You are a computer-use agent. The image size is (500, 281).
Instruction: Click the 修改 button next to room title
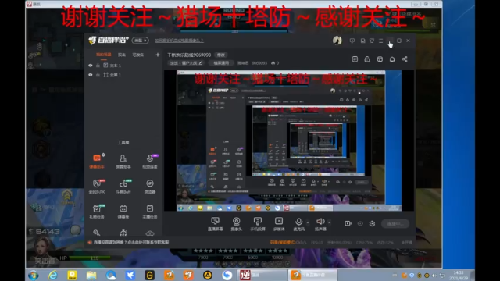220,55
